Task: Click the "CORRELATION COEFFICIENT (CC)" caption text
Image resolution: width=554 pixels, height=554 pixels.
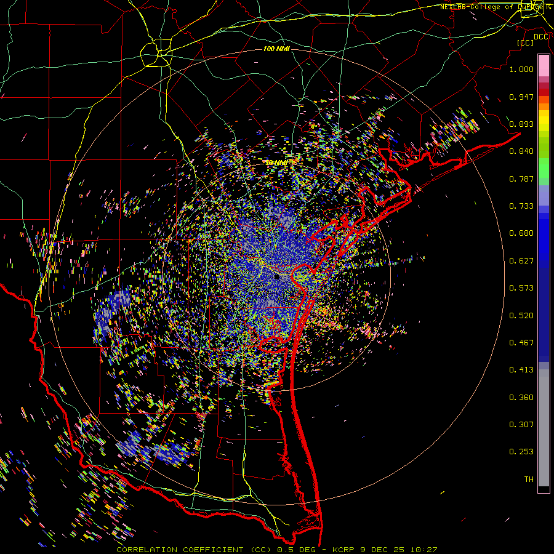Action: [x=194, y=550]
